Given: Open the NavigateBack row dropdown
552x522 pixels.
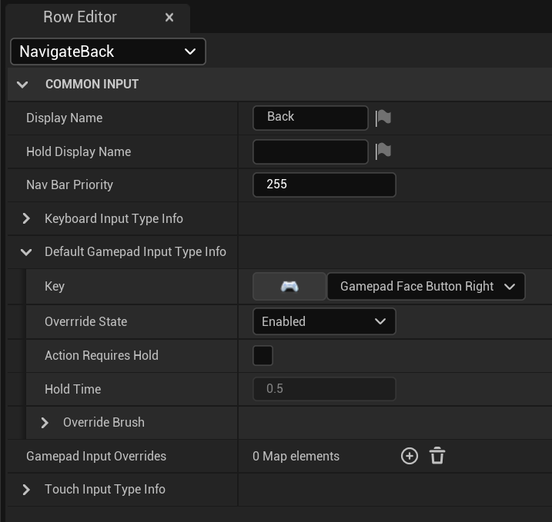Looking at the screenshot, I should (x=108, y=52).
